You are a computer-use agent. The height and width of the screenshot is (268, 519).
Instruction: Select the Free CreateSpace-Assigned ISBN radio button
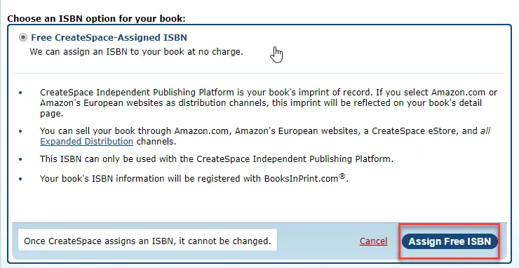coord(23,37)
